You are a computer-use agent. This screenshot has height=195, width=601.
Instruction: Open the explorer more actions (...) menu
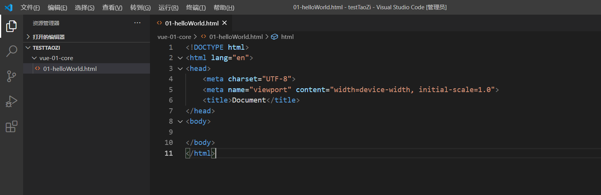[137, 23]
